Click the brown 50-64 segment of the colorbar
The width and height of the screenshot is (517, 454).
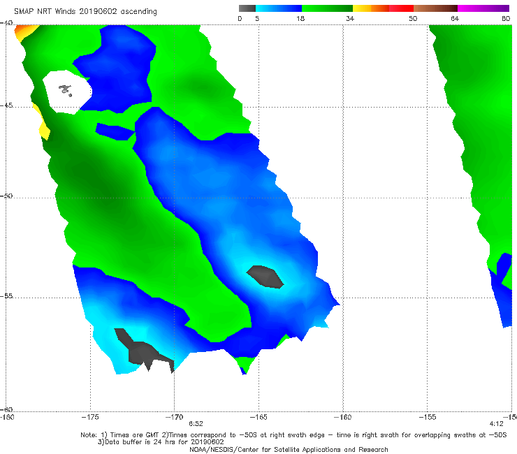(x=435, y=8)
